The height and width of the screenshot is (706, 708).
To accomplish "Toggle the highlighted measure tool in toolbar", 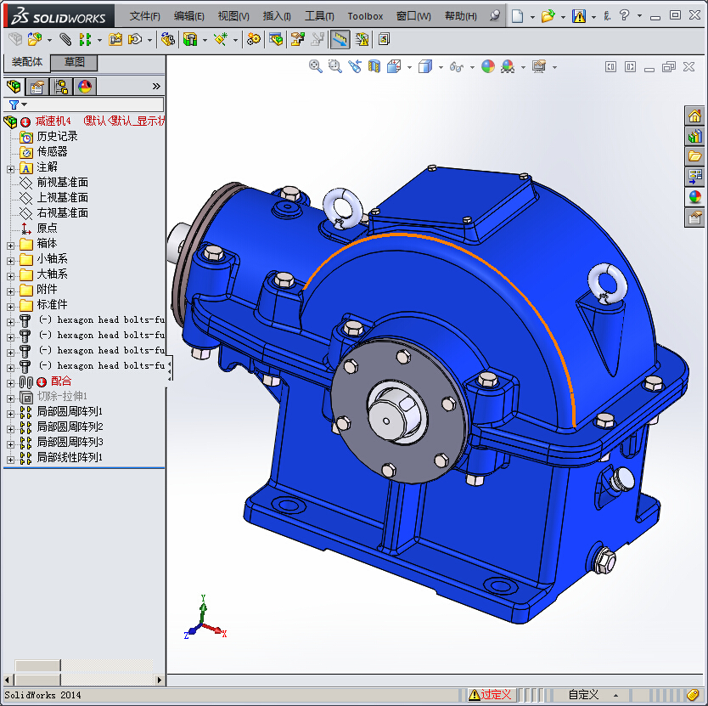I will pyautogui.click(x=340, y=40).
